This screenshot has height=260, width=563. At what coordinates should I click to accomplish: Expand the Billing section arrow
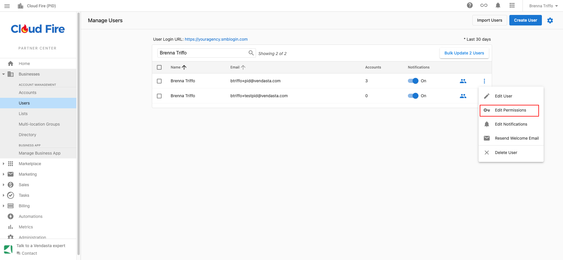click(4, 206)
